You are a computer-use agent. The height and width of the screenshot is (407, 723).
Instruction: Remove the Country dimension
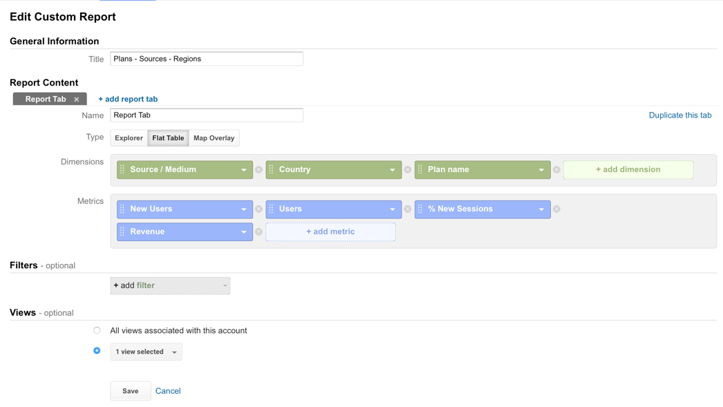(408, 169)
